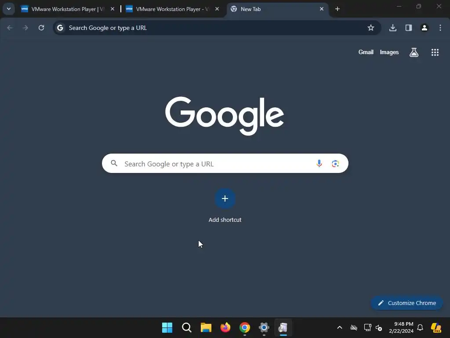
Task: Launch Firefox from taskbar
Action: pyautogui.click(x=225, y=327)
